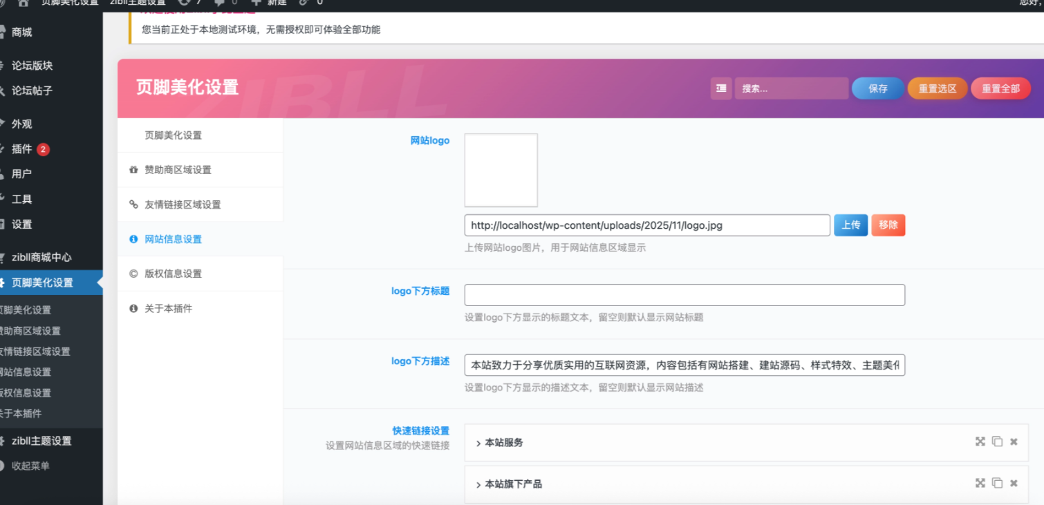The image size is (1044, 505).
Task: Open 赞助商区域设置 section with gift icon
Action: [x=178, y=170]
